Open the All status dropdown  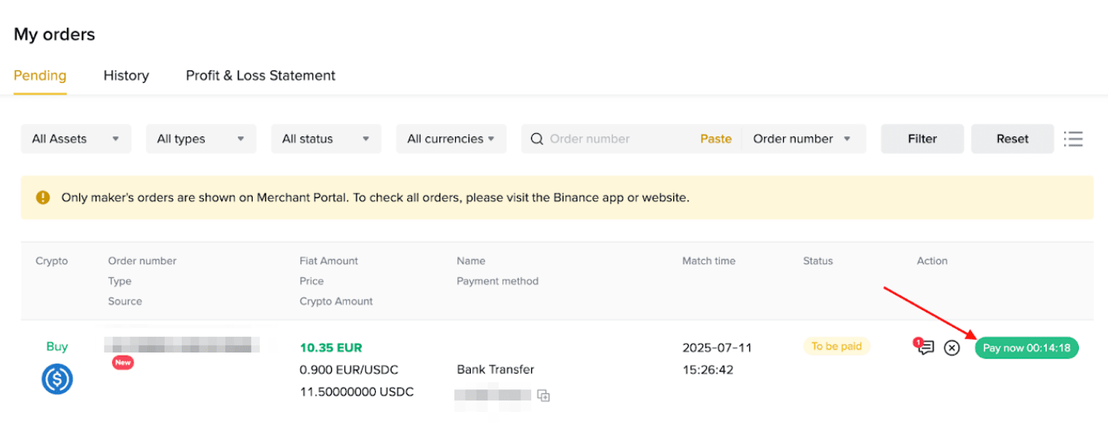coord(326,139)
